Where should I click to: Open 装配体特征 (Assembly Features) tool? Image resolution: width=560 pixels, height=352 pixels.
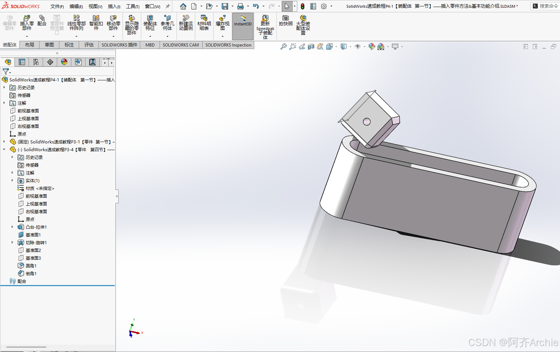150,23
